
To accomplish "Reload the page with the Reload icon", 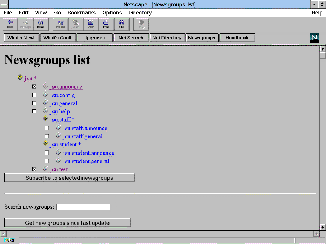I will click(61, 24).
